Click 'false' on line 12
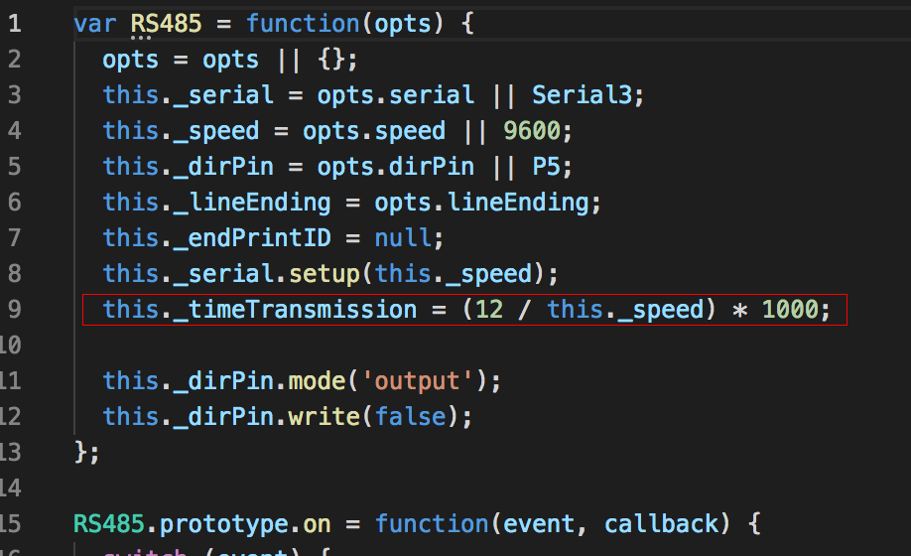The width and height of the screenshot is (911, 556). point(410,417)
